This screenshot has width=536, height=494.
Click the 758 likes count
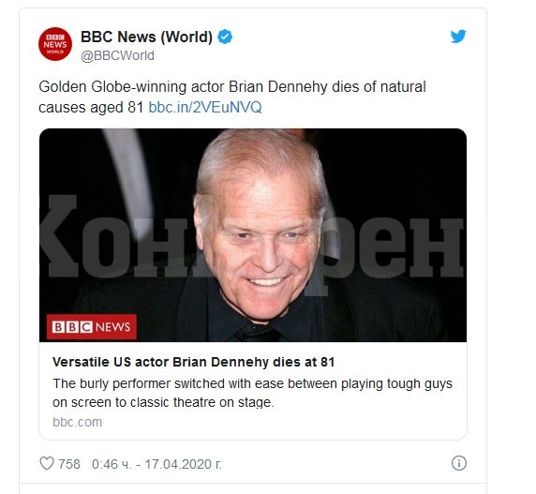[69, 464]
